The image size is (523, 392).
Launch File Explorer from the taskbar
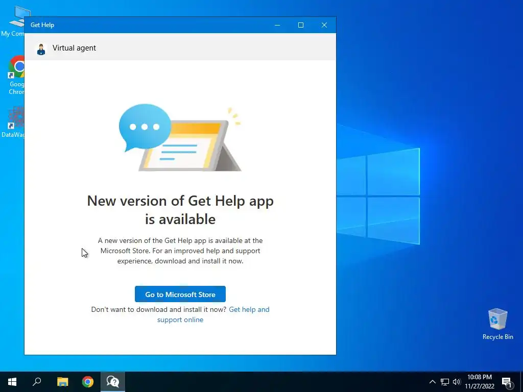(x=62, y=382)
